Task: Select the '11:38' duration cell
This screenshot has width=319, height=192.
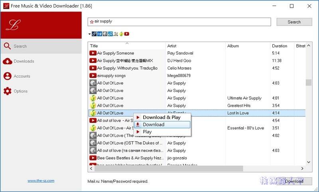Action: tap(277, 61)
